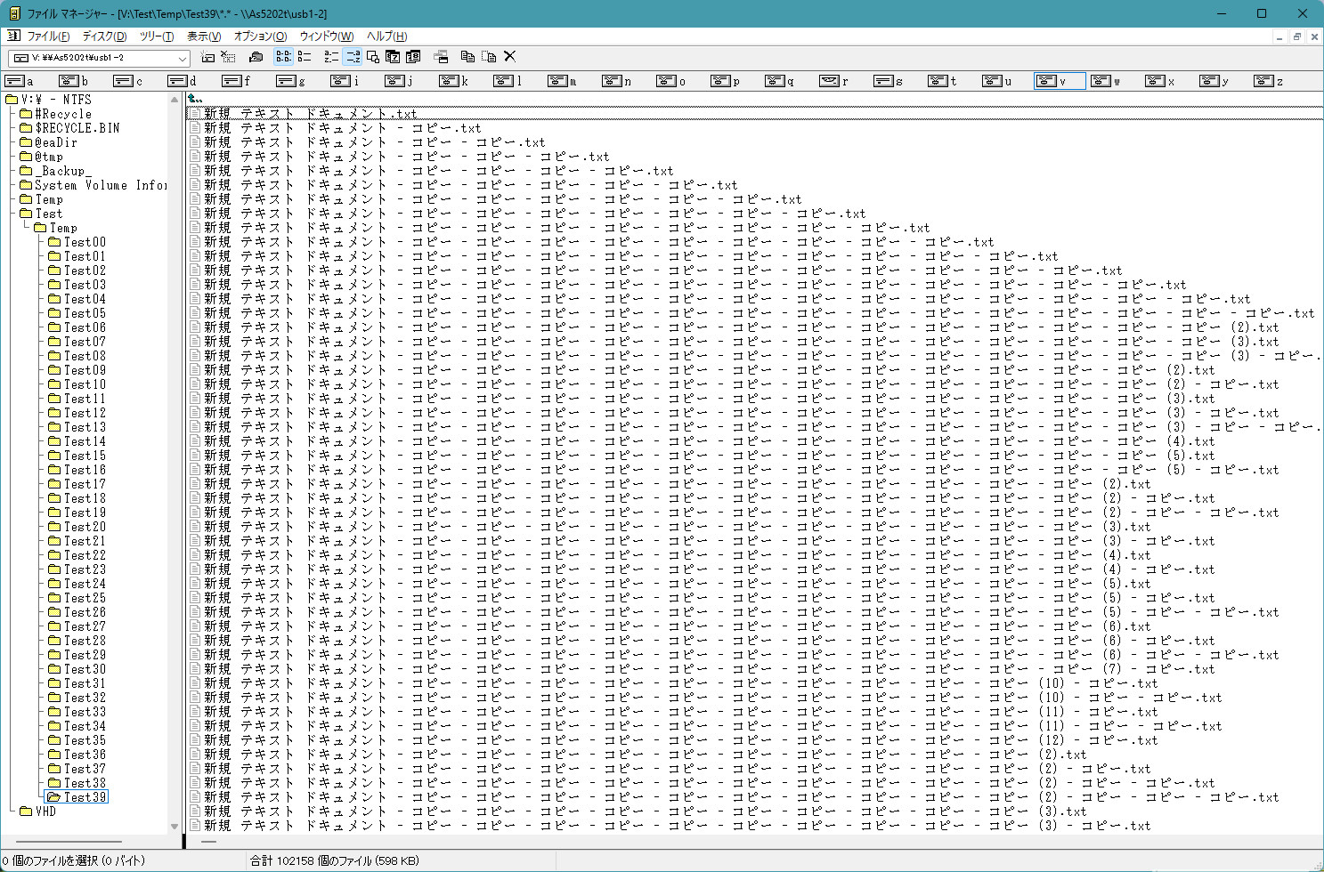
Task: Select network drive i
Action: [345, 81]
